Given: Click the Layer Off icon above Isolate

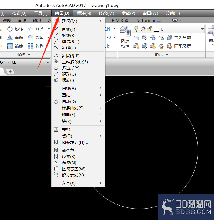Looking at the screenshot, I should pos(136,37).
